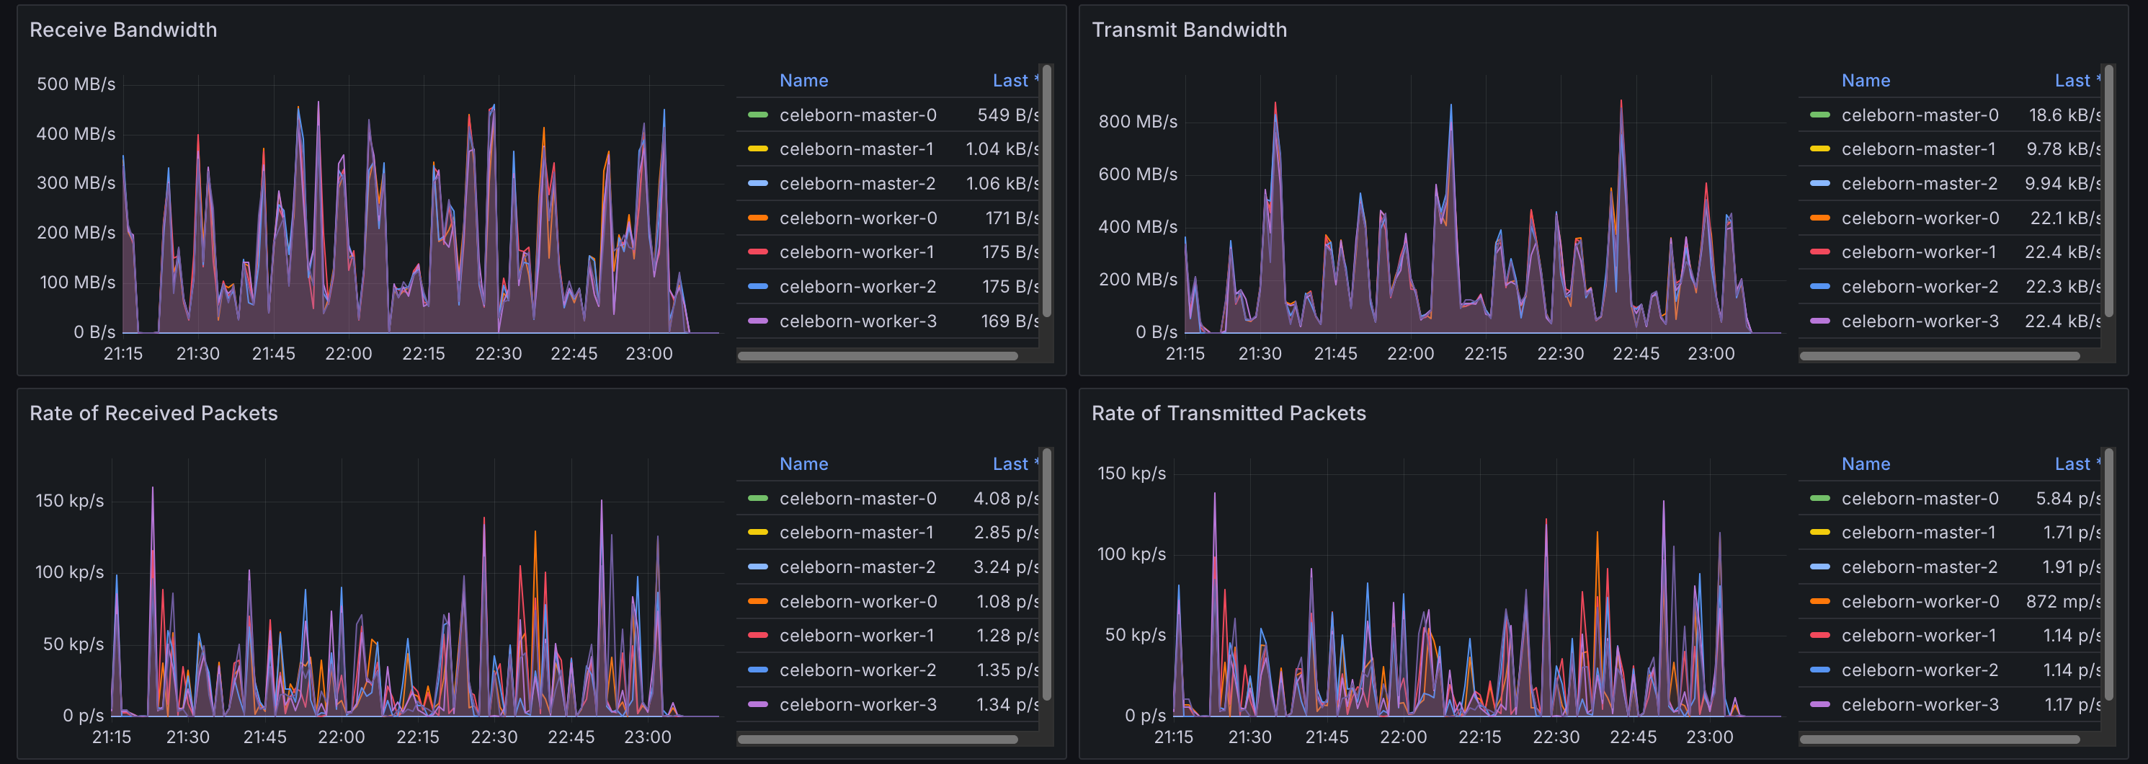This screenshot has width=2148, height=764.
Task: Toggle celeborn-master-0 series in Receive Bandwidth legend
Action: point(857,115)
